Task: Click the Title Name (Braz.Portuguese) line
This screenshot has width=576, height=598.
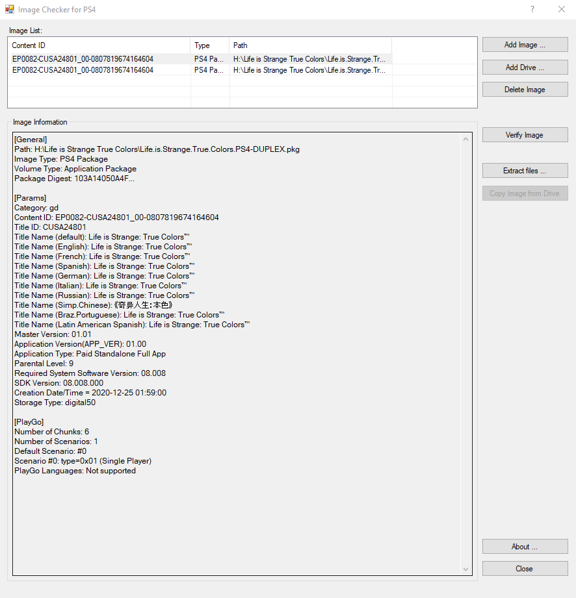Action: coord(120,315)
